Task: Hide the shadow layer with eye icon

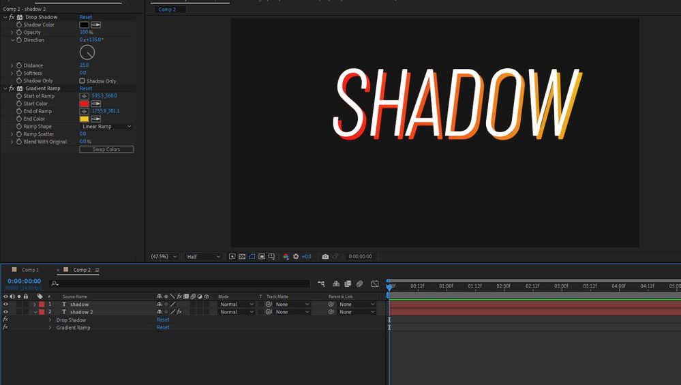Action: (x=5, y=305)
